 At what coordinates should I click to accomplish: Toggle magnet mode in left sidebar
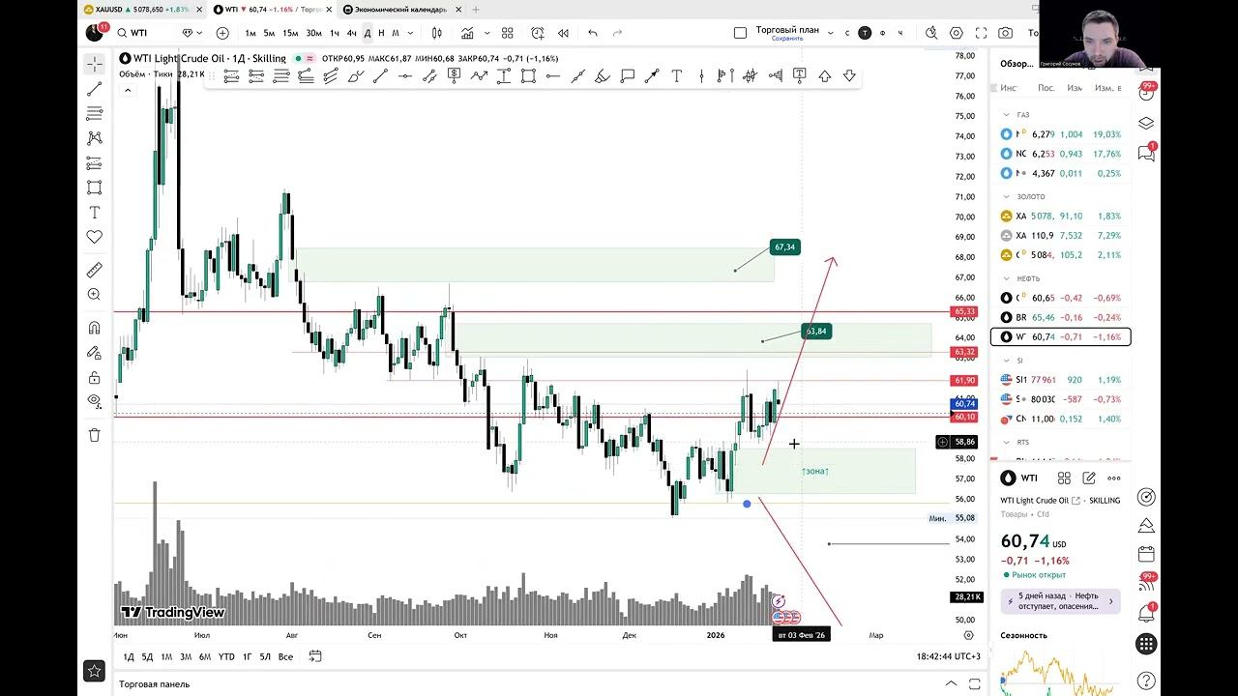click(x=94, y=328)
